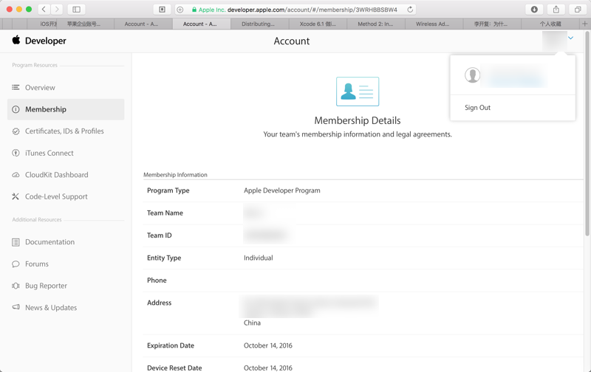Toggle the Safari sidebar button

coord(76,10)
